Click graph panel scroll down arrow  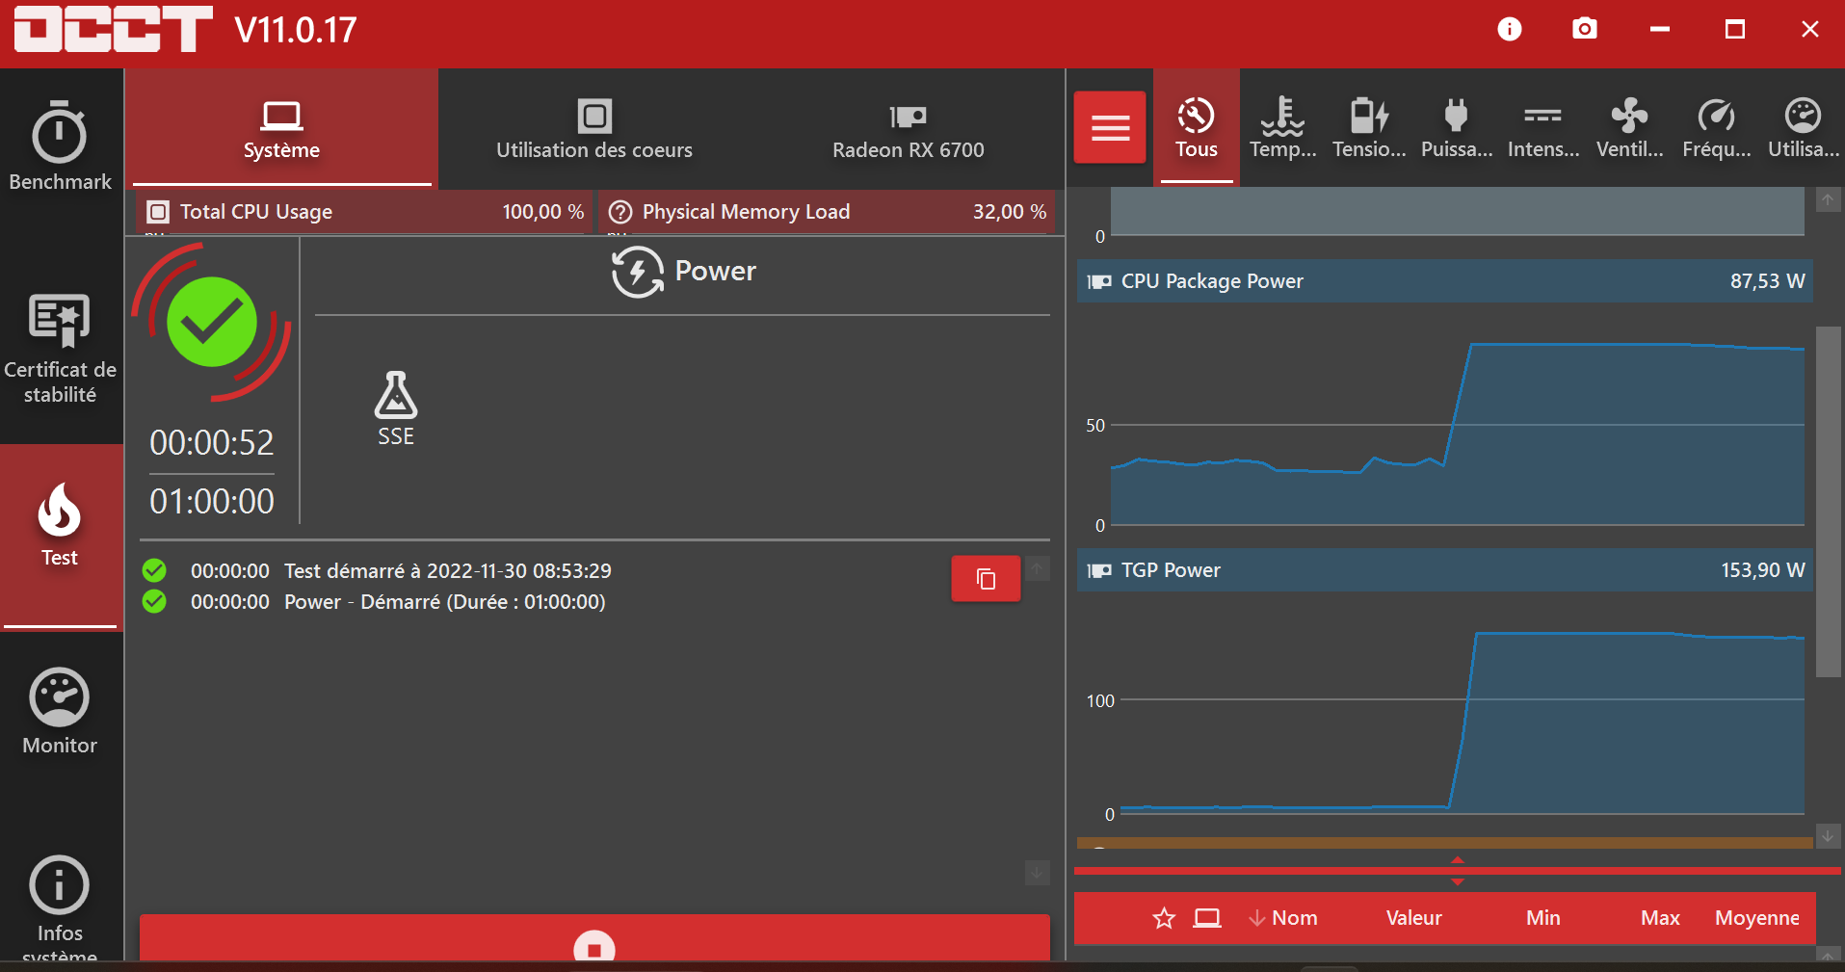click(x=1828, y=835)
